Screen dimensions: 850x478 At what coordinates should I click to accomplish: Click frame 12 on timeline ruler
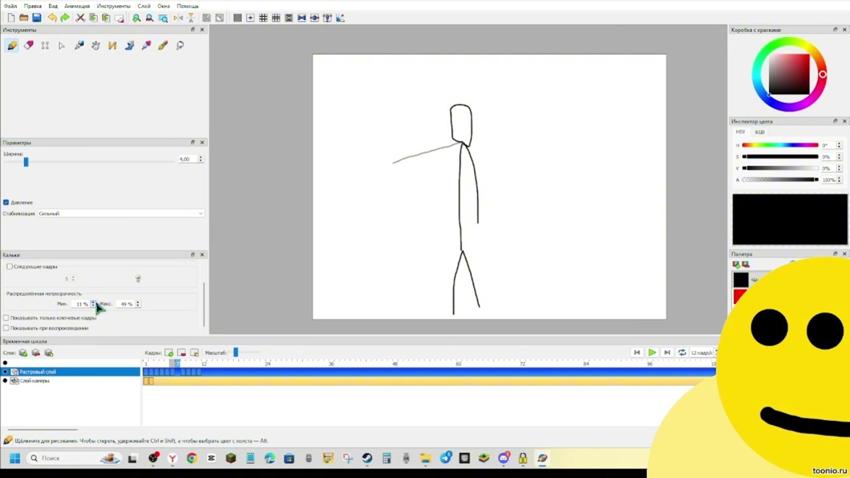click(204, 364)
